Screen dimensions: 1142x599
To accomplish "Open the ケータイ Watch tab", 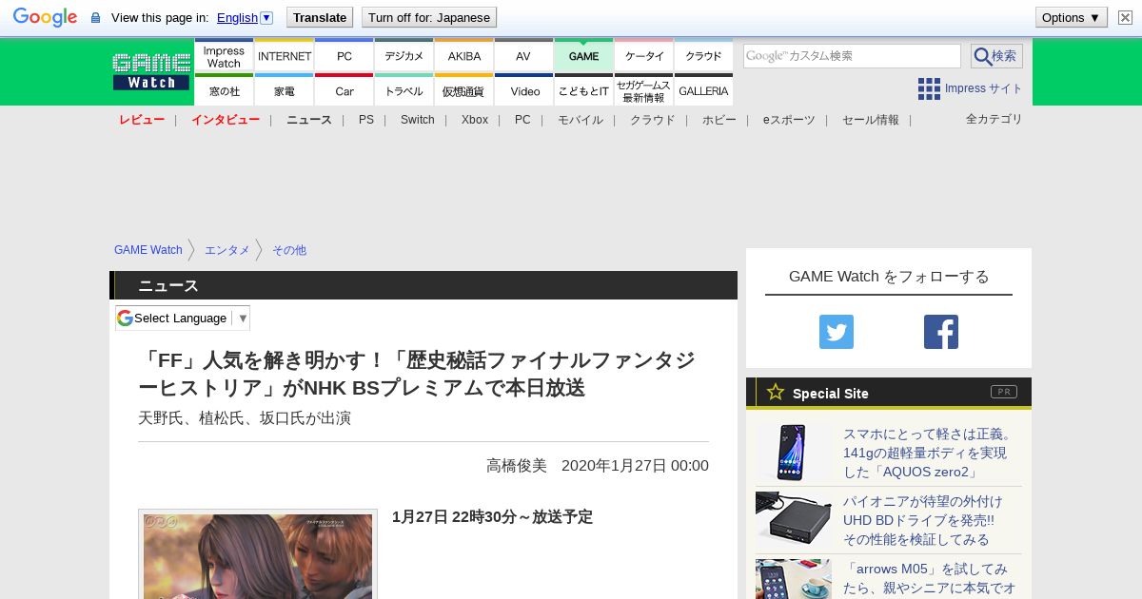I will 644,55.
